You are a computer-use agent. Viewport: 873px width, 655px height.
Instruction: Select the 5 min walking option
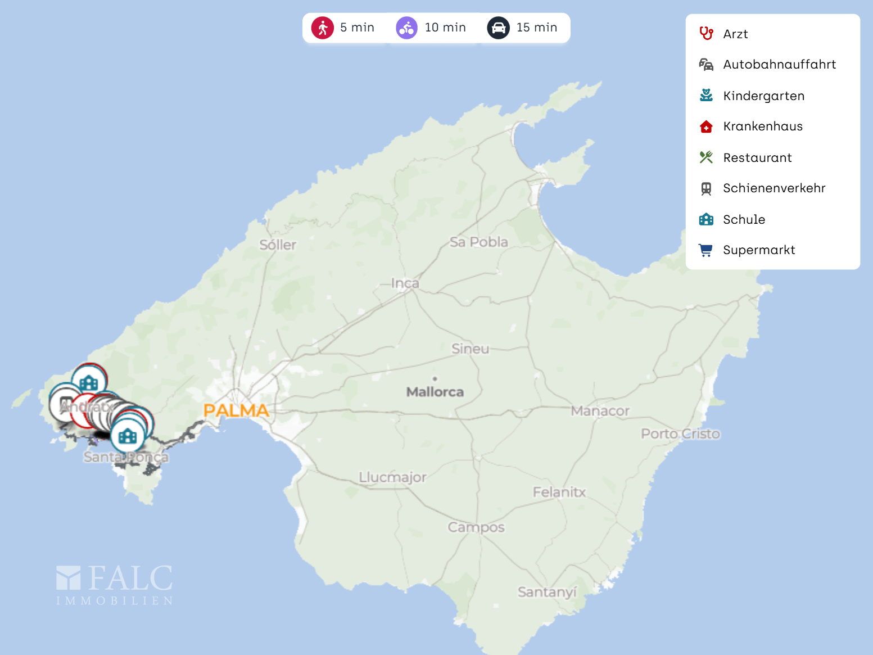tap(343, 28)
